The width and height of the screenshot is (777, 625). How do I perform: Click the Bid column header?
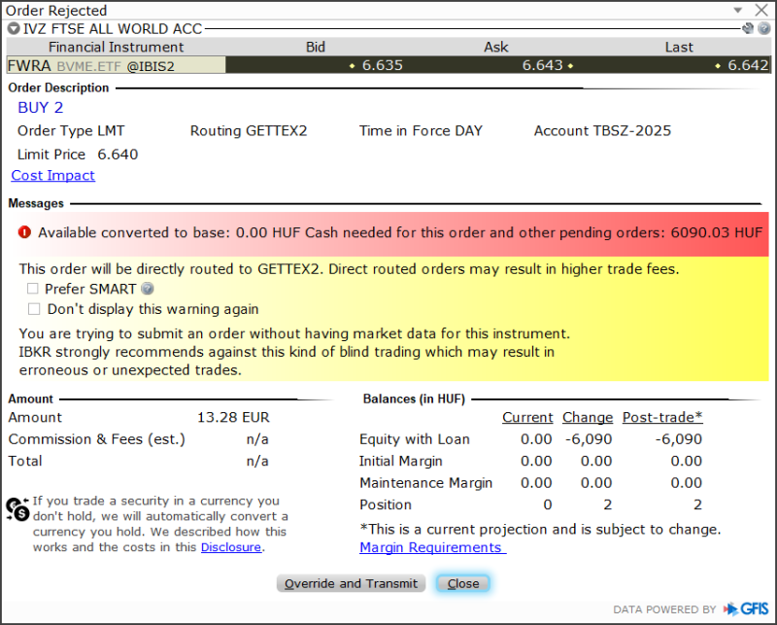tap(315, 47)
